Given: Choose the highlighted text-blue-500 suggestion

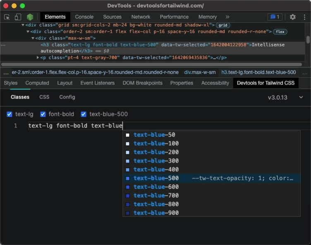Looking at the screenshot, I should tap(211, 178).
